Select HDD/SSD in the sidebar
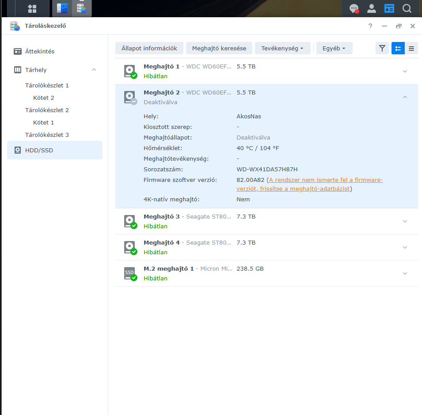422x415 pixels. point(39,150)
